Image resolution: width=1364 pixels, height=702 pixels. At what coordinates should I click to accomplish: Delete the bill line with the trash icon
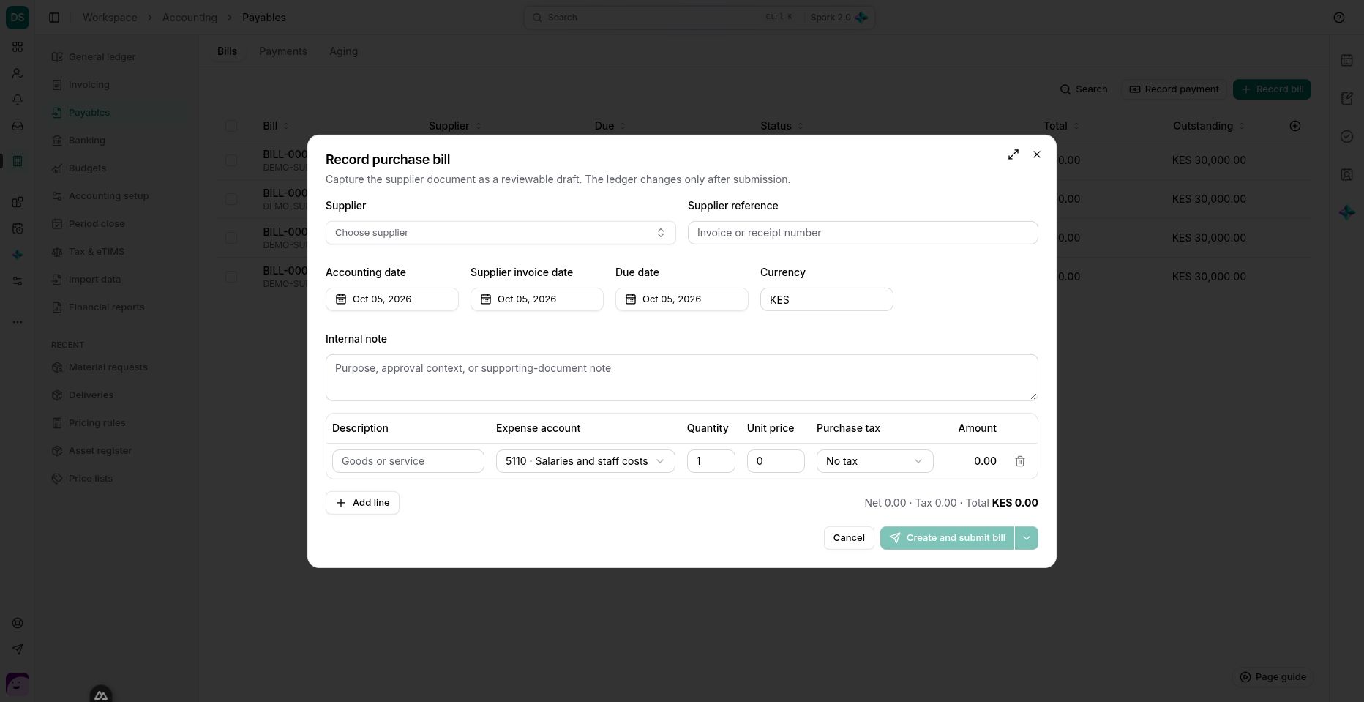(x=1020, y=461)
